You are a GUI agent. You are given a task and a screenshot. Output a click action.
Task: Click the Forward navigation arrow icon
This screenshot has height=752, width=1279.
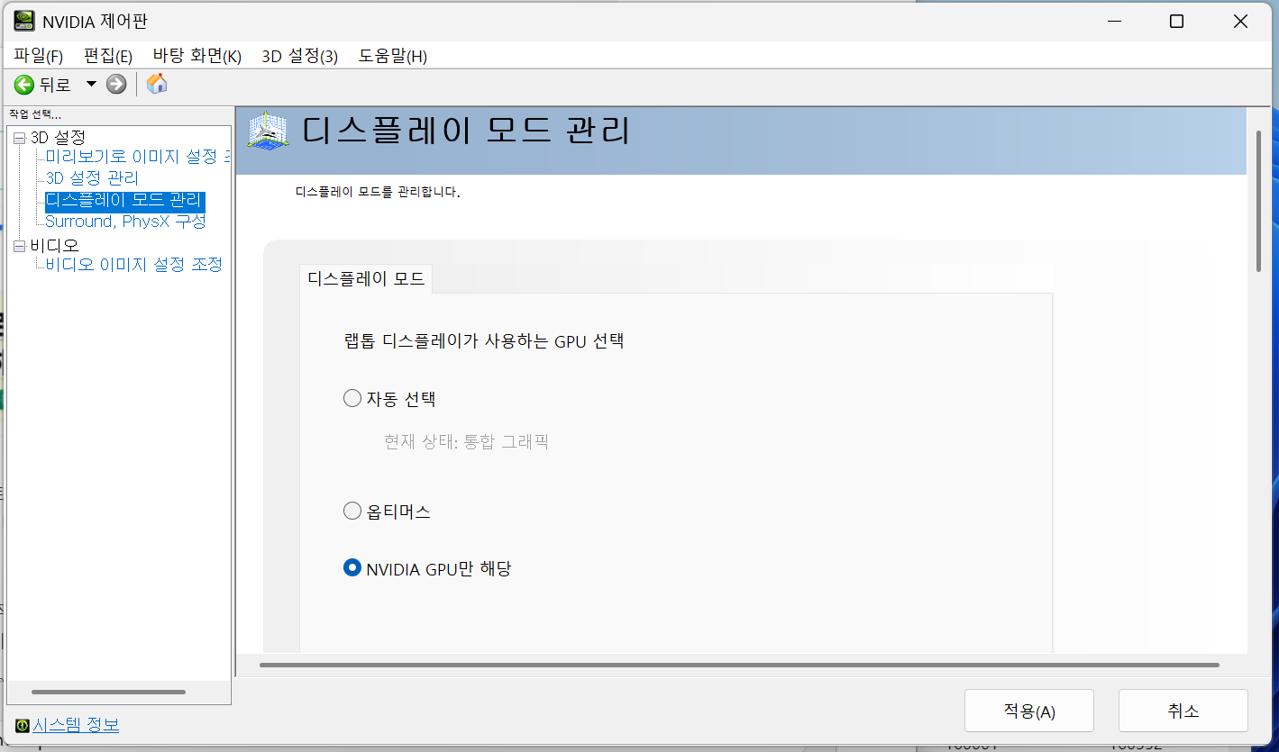tap(115, 84)
